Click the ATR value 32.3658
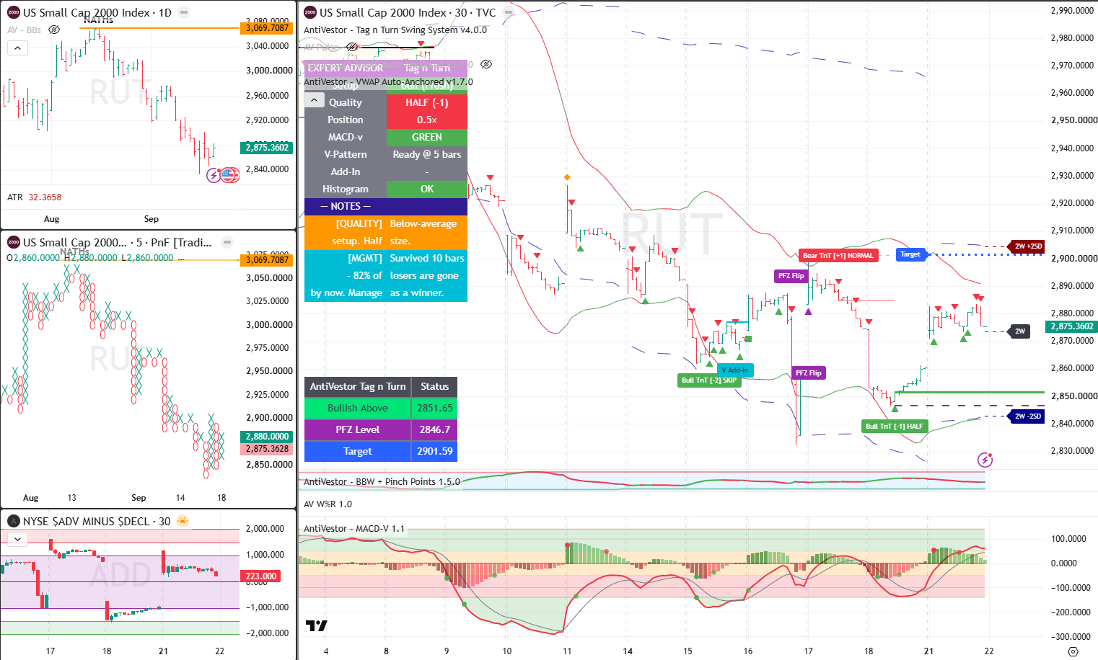The width and height of the screenshot is (1098, 660). 45,197
